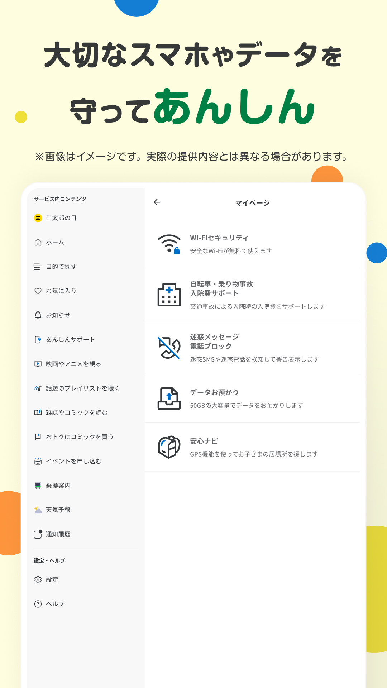Screen dimensions: 387x688
Task: Tap the list icon for 目的で探す
Action: [38, 267]
